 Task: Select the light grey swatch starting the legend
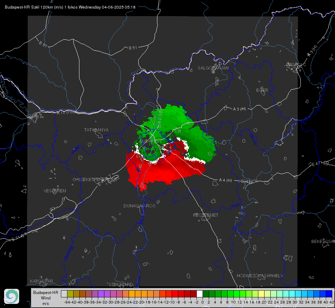click(x=64, y=294)
